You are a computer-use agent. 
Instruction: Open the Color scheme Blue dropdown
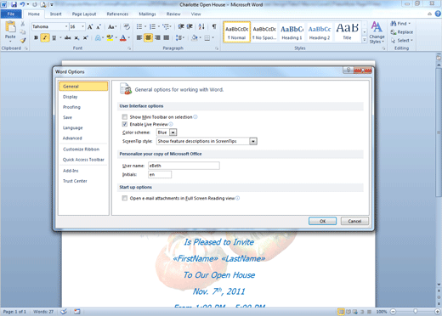coord(173,133)
